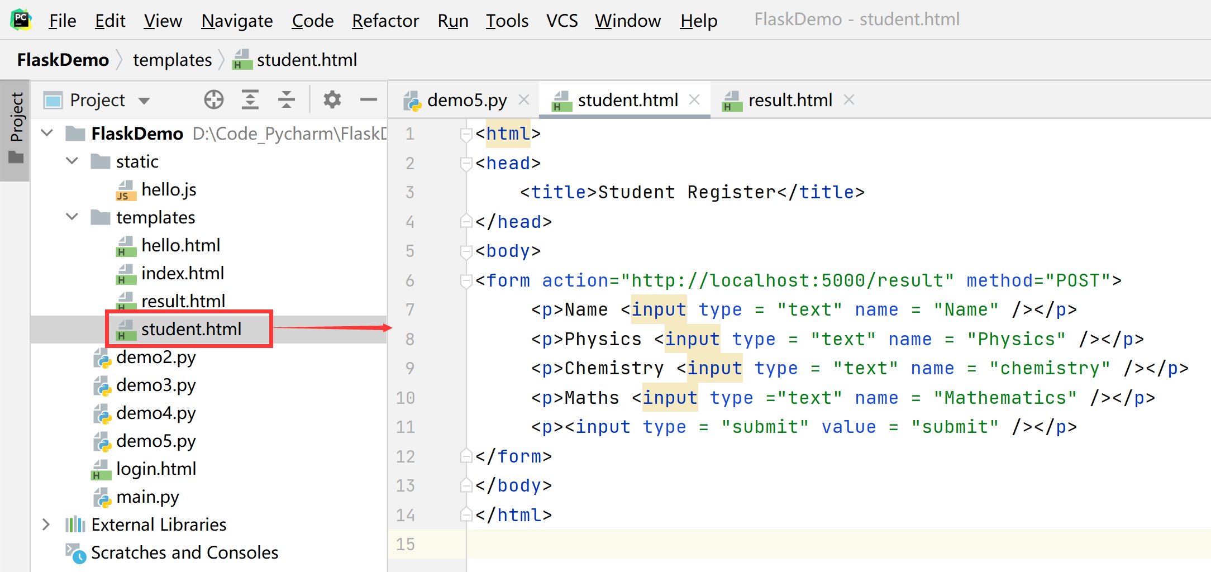Collapse the templates folder
This screenshot has width=1211, height=572.
[x=72, y=217]
